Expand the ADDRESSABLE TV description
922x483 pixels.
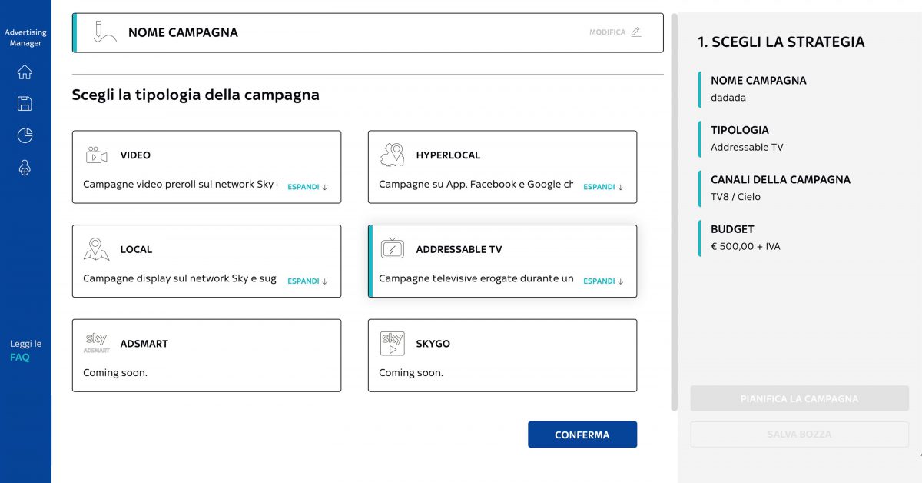pos(603,281)
